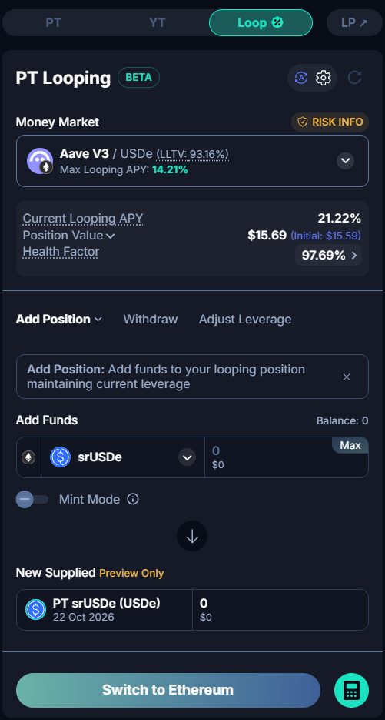This screenshot has width=385, height=720.
Task: Open settings gear icon
Action: coord(324,78)
